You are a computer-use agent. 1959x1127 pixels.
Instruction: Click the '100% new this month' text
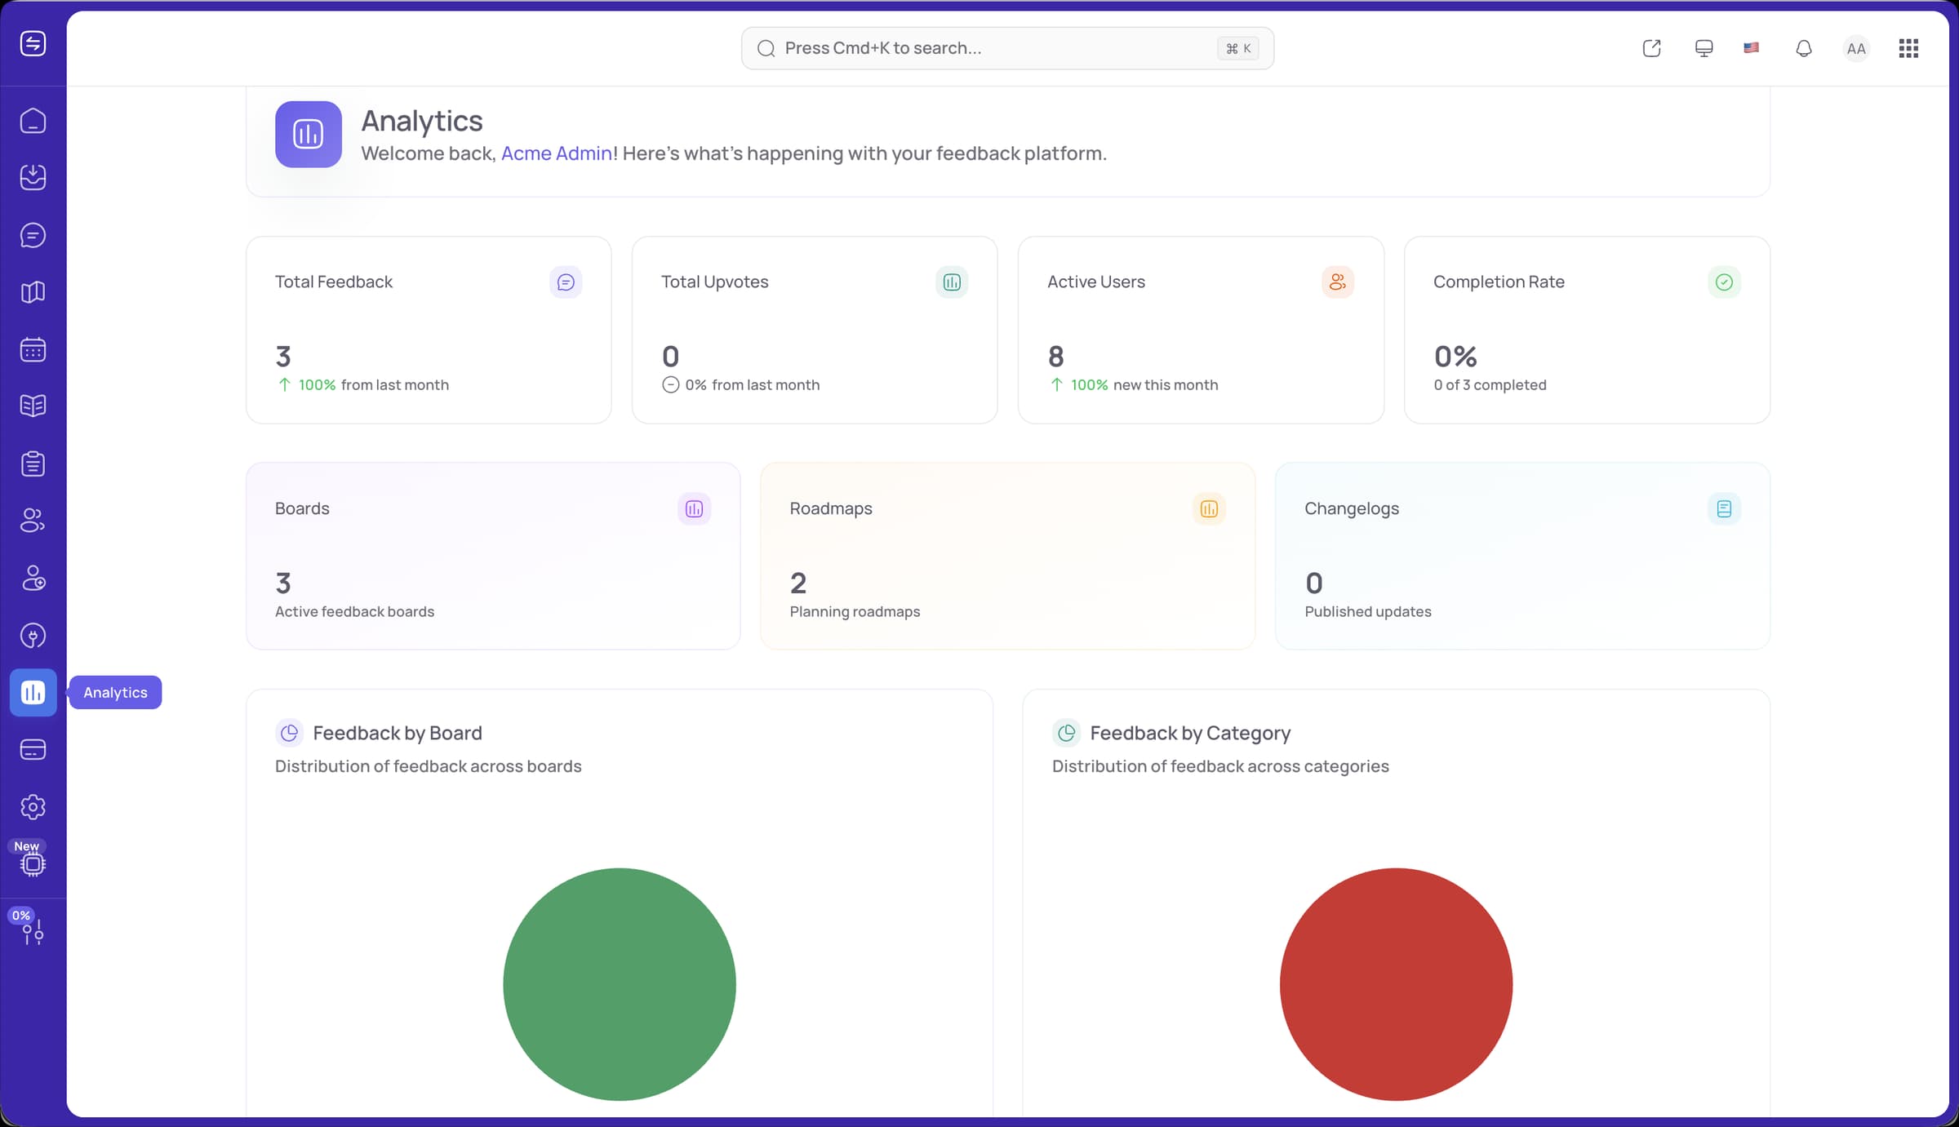1144,384
